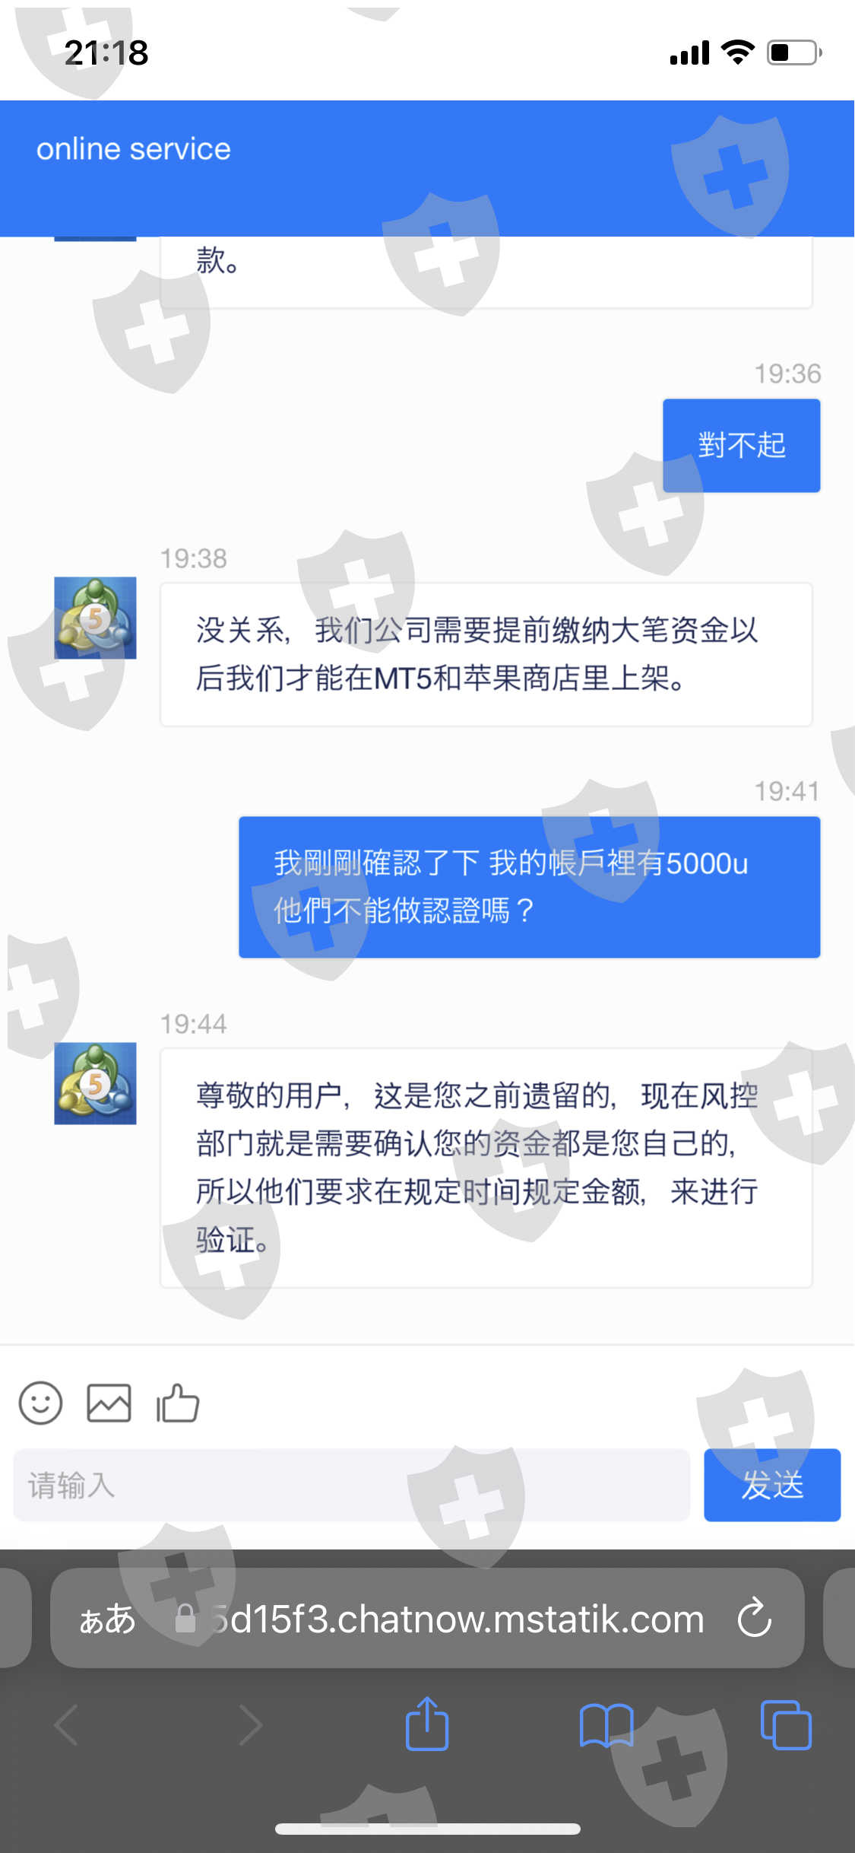Open the ぁあ page settings menu
This screenshot has height=1853, width=855.
click(107, 1619)
